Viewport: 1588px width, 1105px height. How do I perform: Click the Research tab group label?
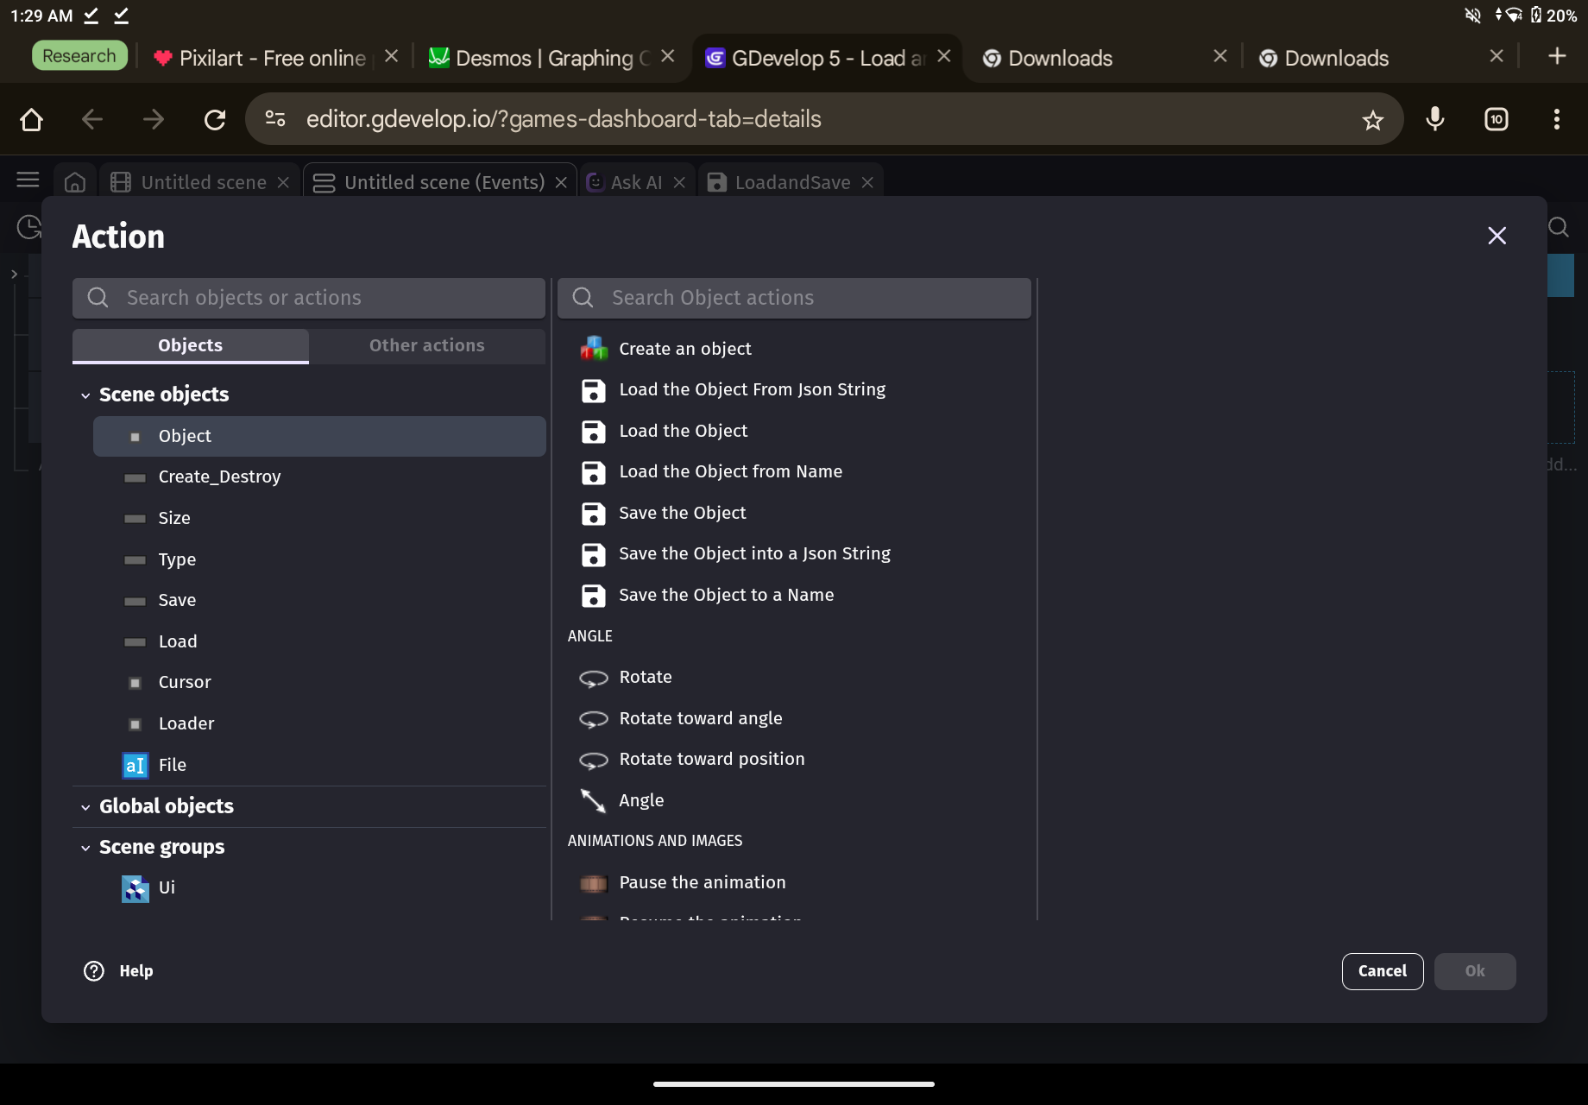(79, 56)
